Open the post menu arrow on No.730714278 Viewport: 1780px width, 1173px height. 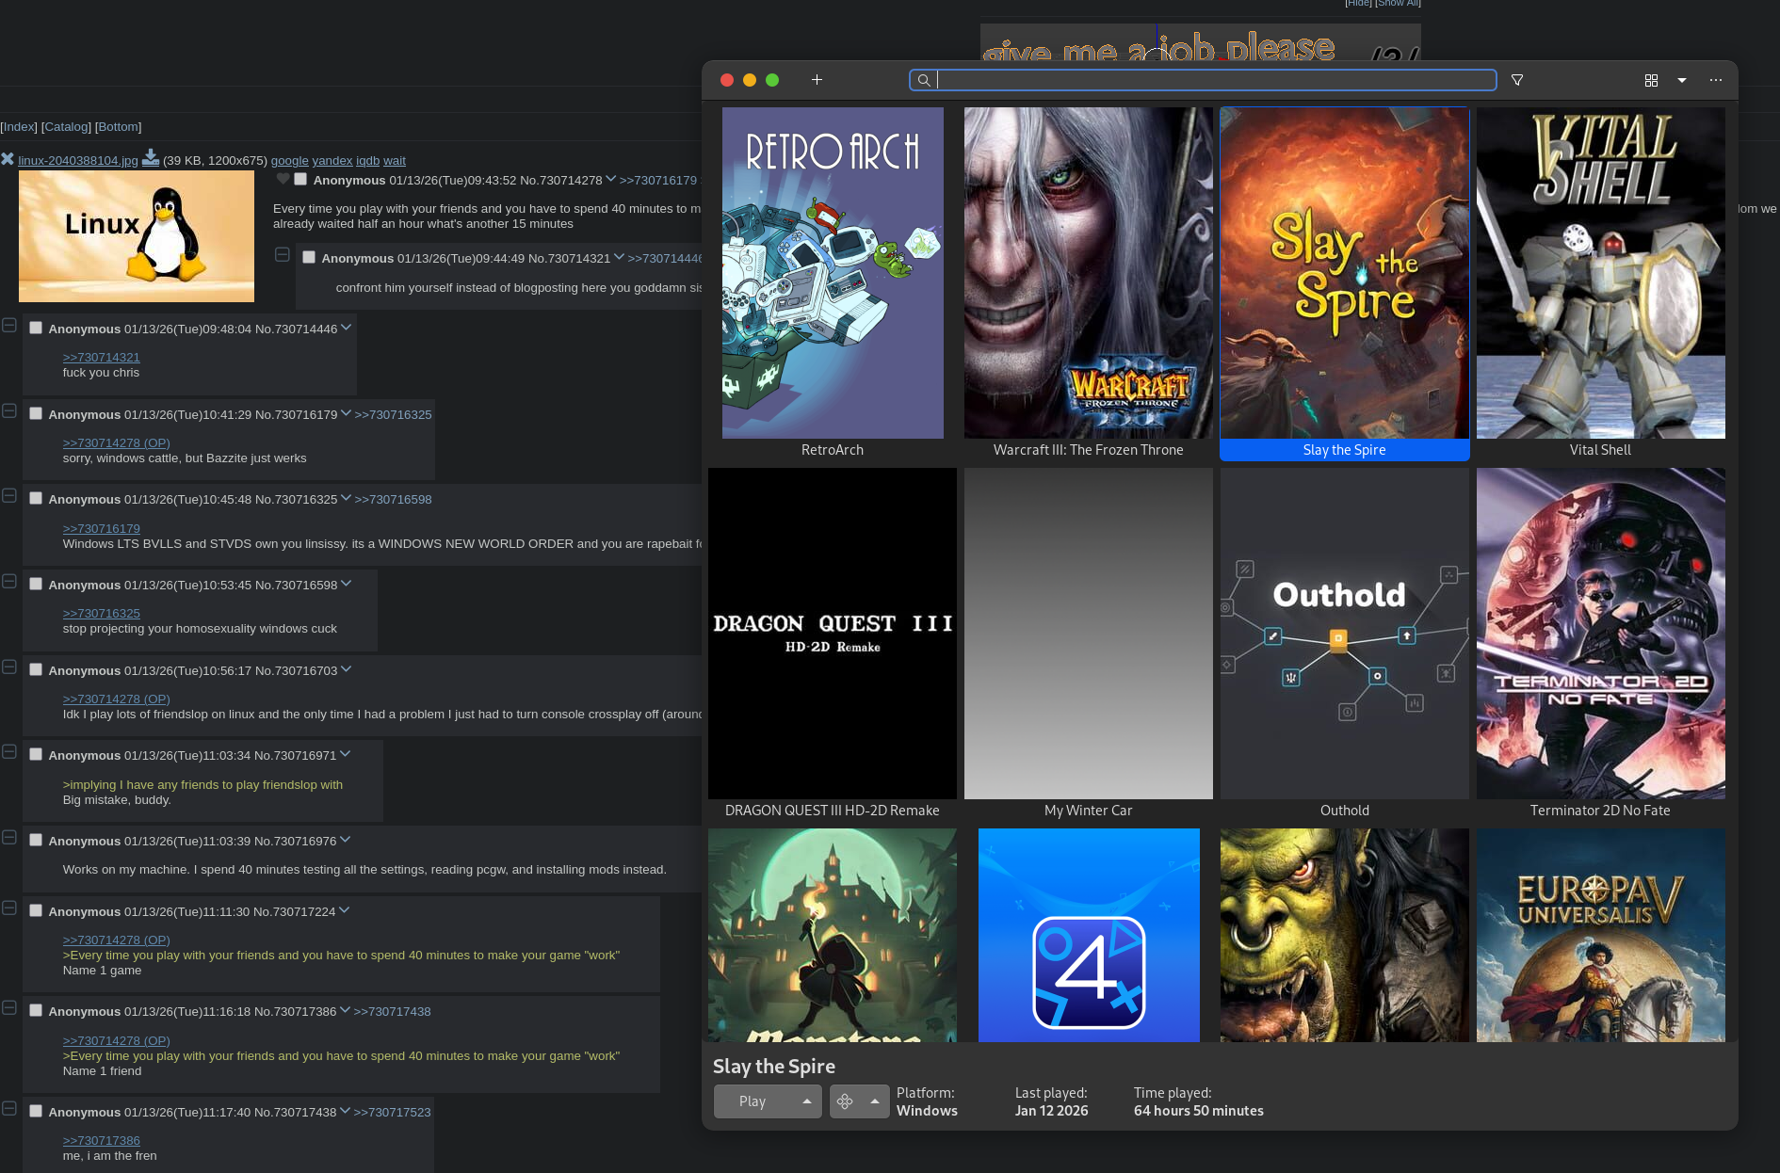coord(610,179)
